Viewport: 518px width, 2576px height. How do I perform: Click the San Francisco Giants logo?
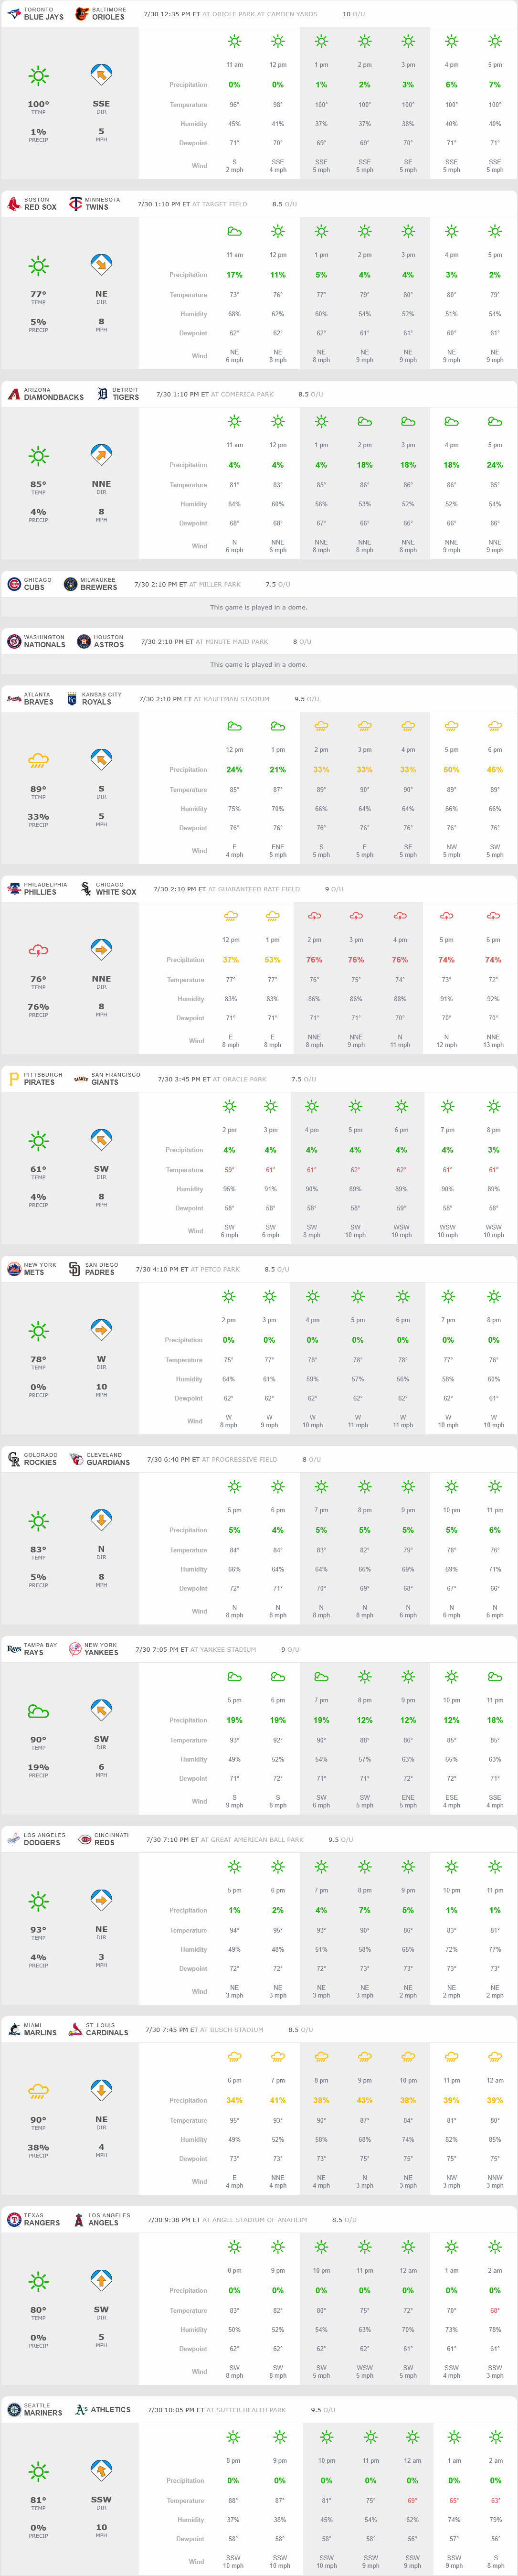pos(81,1079)
